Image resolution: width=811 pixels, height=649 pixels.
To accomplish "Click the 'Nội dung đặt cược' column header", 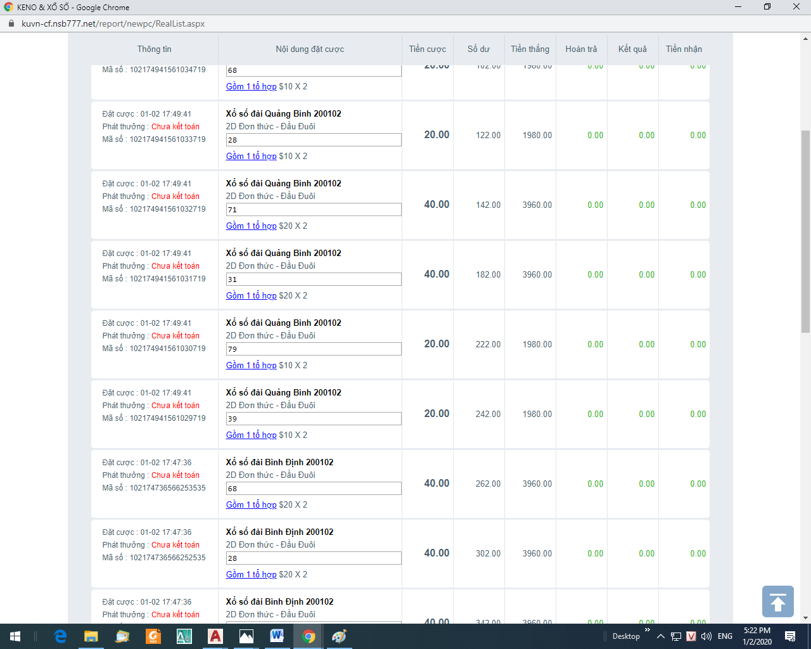I will click(310, 49).
